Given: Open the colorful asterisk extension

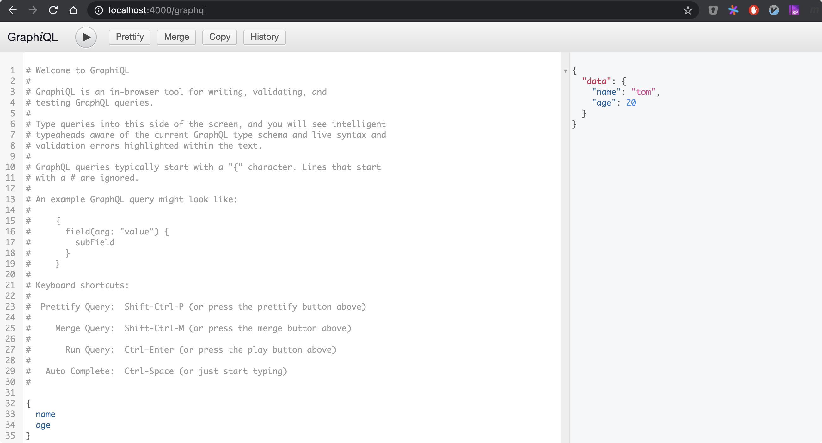Looking at the screenshot, I should [x=733, y=10].
